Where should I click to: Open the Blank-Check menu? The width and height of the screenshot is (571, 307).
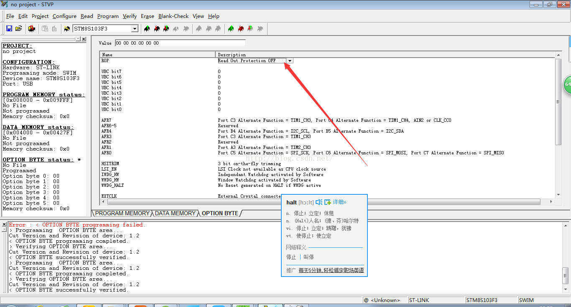tap(173, 16)
